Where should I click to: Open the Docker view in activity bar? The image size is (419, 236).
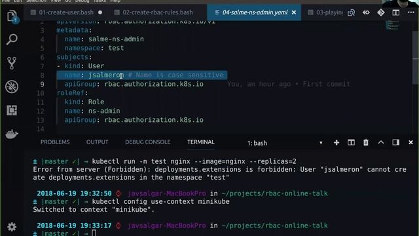tap(12, 134)
